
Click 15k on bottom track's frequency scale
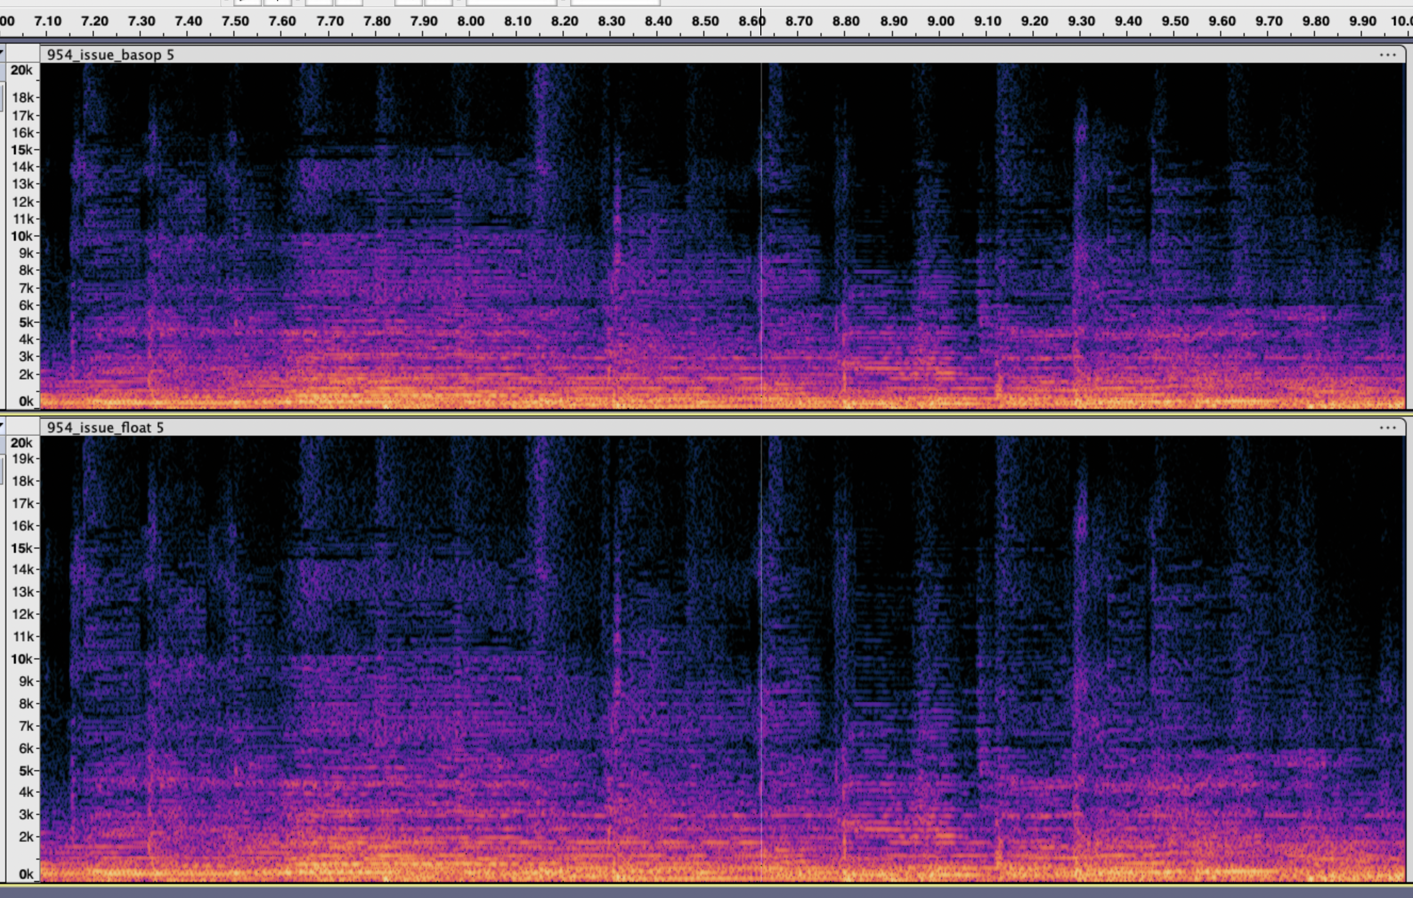coord(22,548)
